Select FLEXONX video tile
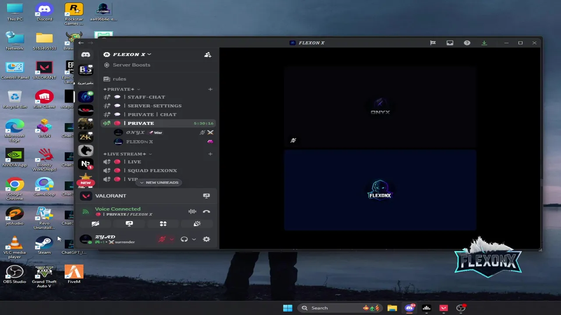Screen dimensions: 561x315 (x=380, y=190)
